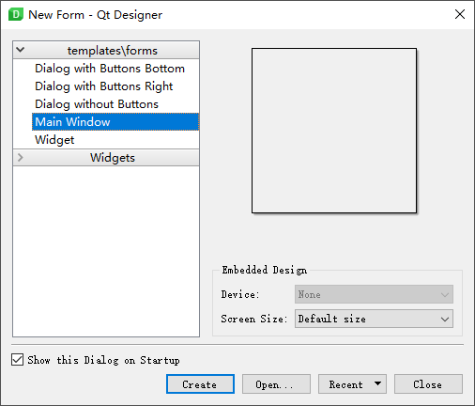475x406 pixels.
Task: Open the Device dropdown
Action: (374, 294)
